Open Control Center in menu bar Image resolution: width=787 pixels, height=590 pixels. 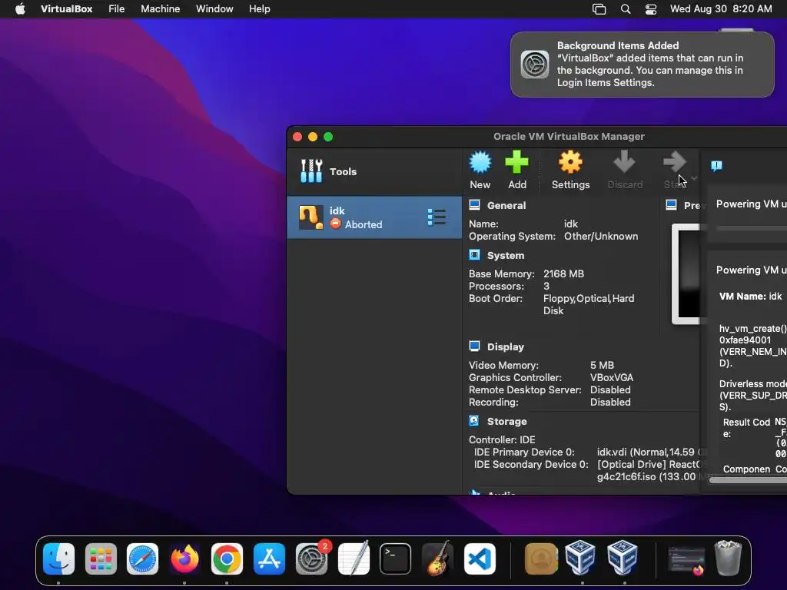click(650, 9)
